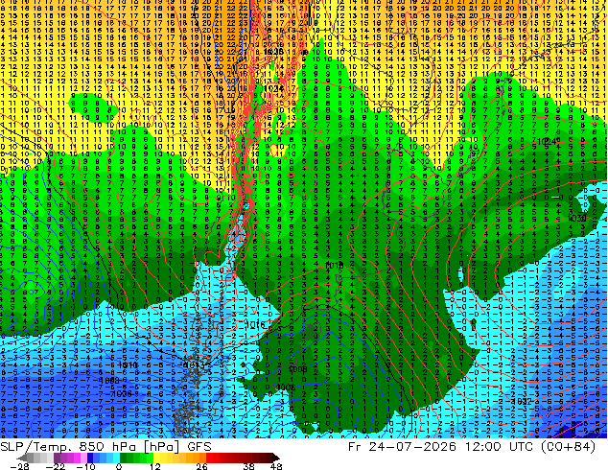
Task: Click the '26' value on the color scale
Action: (201, 466)
